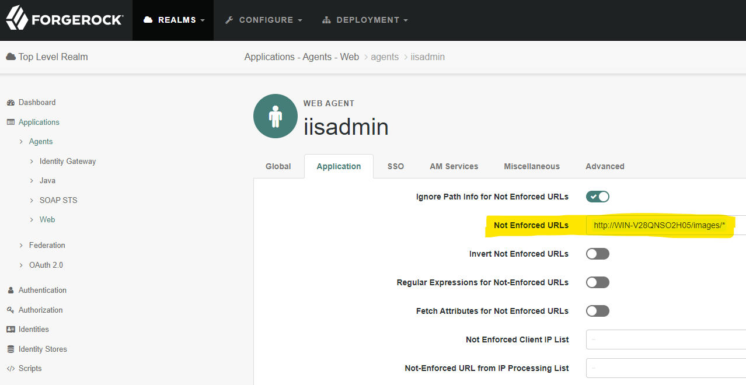
Task: Expand the Agents tree chevron
Action: pyautogui.click(x=22, y=142)
